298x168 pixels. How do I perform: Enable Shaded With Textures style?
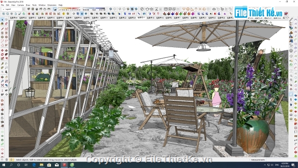(x=132, y=9)
